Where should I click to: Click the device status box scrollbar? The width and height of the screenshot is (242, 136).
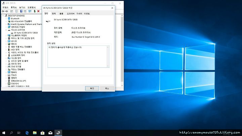[108, 56]
